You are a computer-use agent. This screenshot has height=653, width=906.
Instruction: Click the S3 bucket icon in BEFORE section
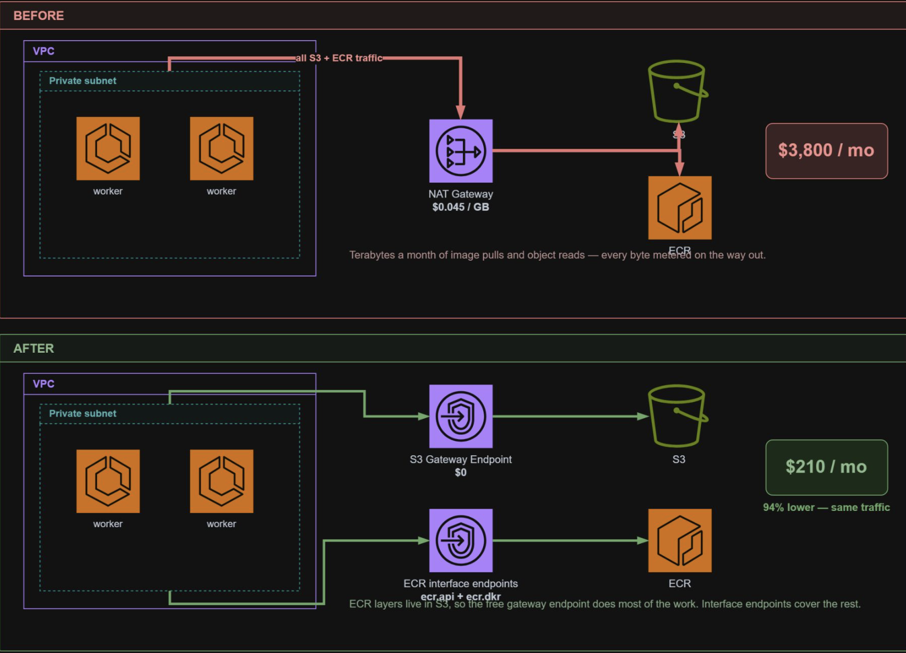pyautogui.click(x=678, y=92)
